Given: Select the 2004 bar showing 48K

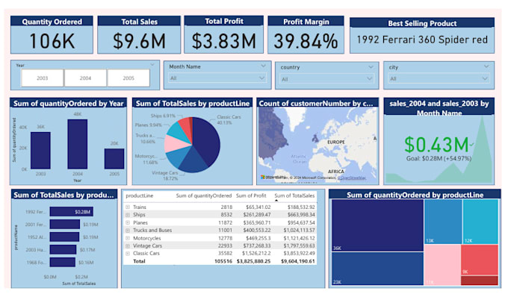Looking at the screenshot, I should click(x=78, y=144).
